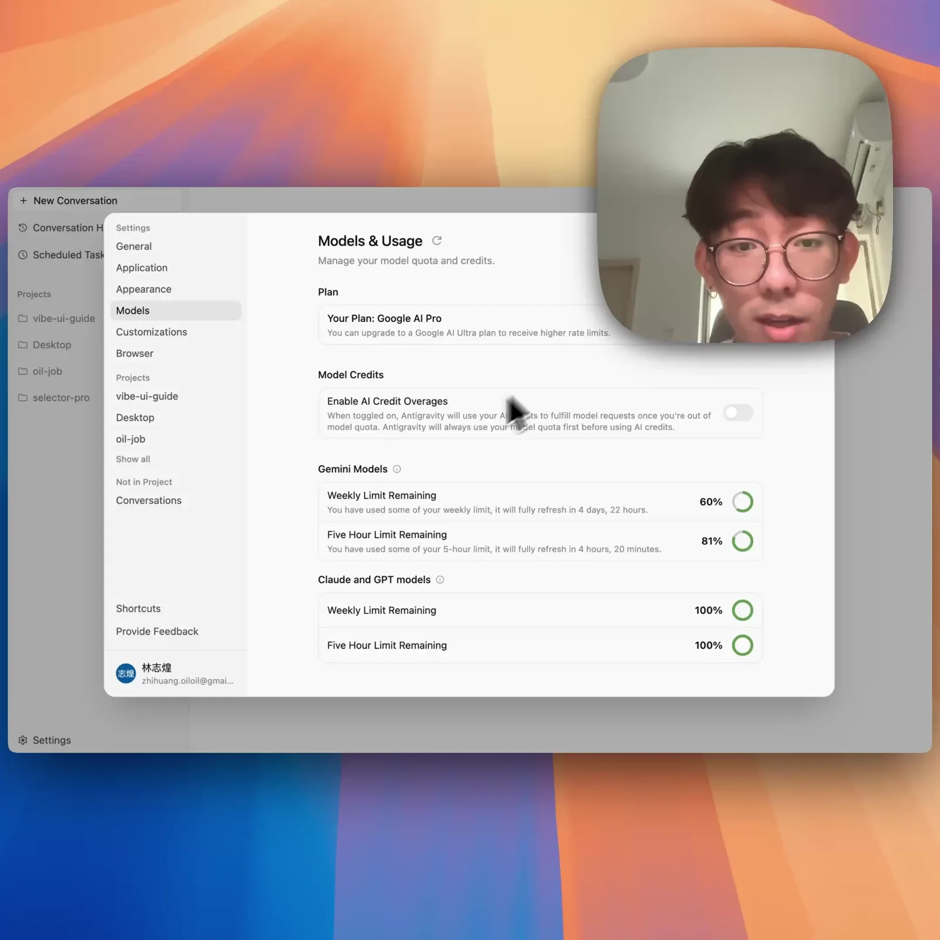Enable the AI Credit Overages toggle
This screenshot has height=940, width=940.
point(738,413)
